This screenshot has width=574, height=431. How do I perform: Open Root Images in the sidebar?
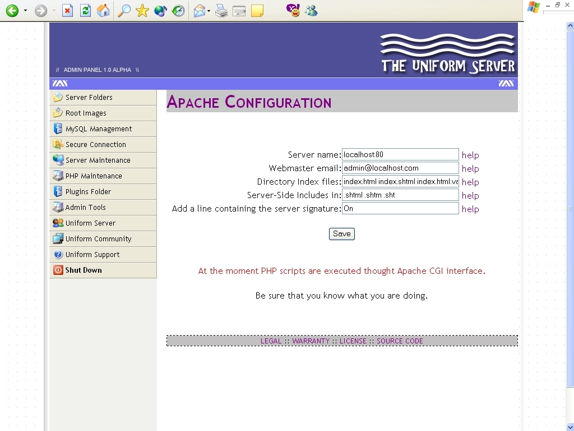point(103,113)
